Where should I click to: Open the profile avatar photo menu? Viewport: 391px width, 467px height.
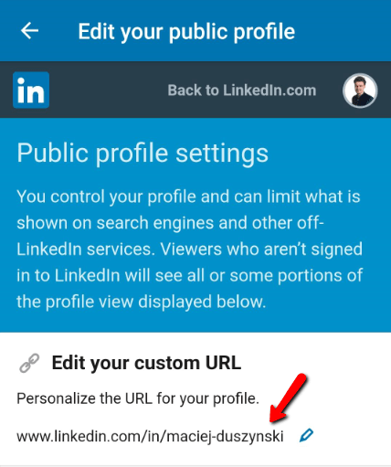coord(360,90)
